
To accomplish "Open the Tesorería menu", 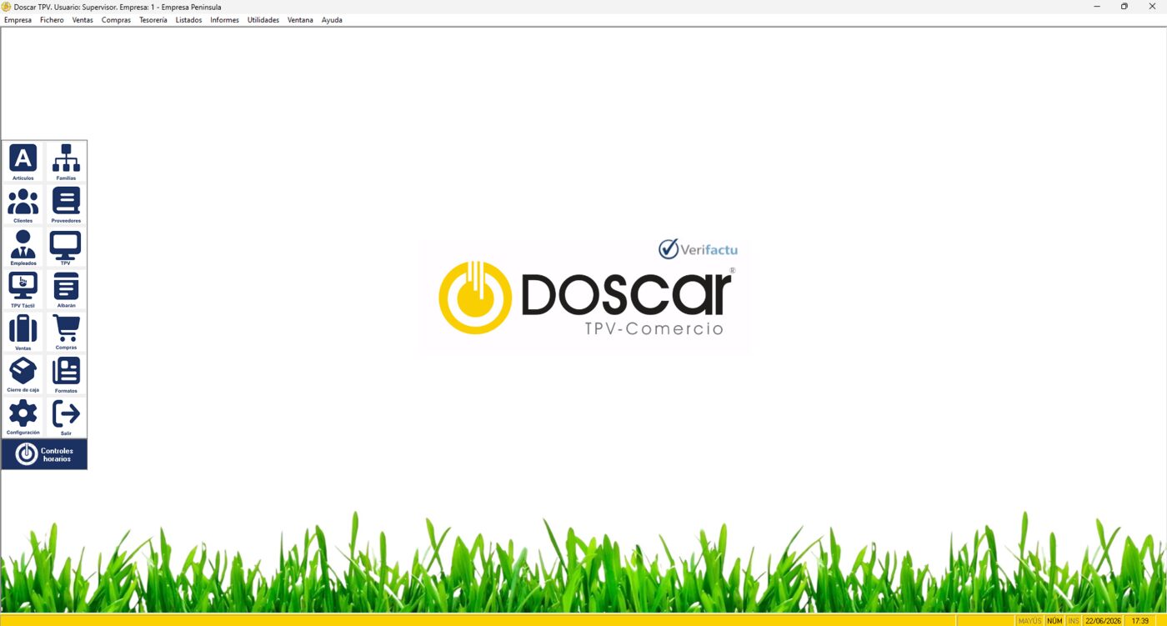I will tap(153, 20).
